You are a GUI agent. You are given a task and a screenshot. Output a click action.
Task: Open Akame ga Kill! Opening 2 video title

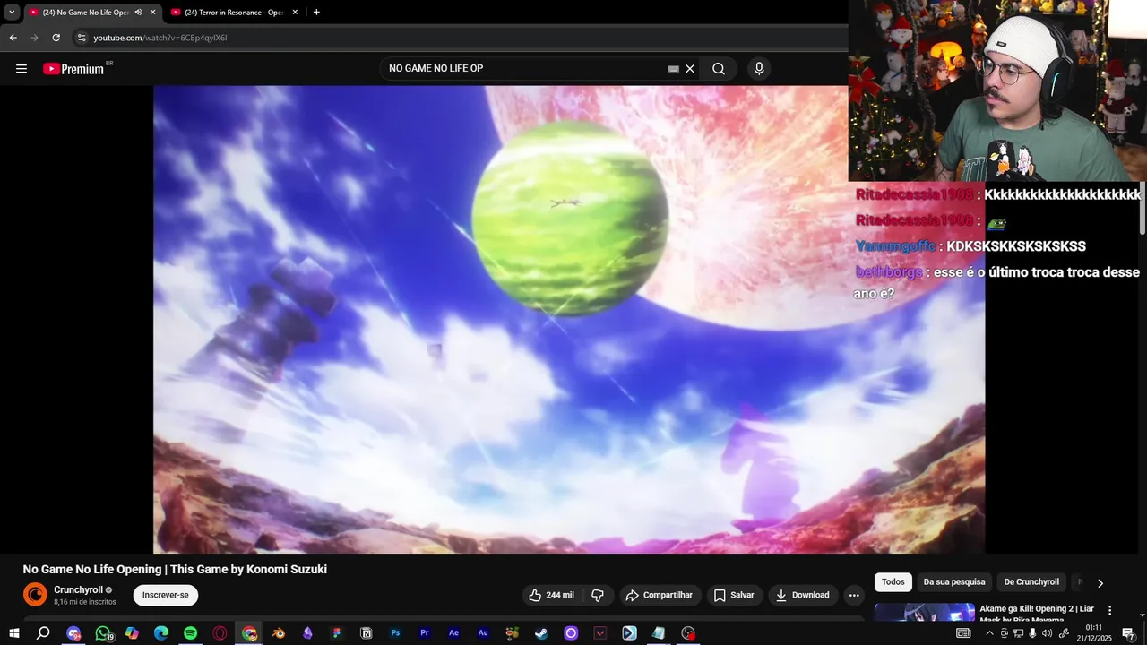(x=1037, y=614)
